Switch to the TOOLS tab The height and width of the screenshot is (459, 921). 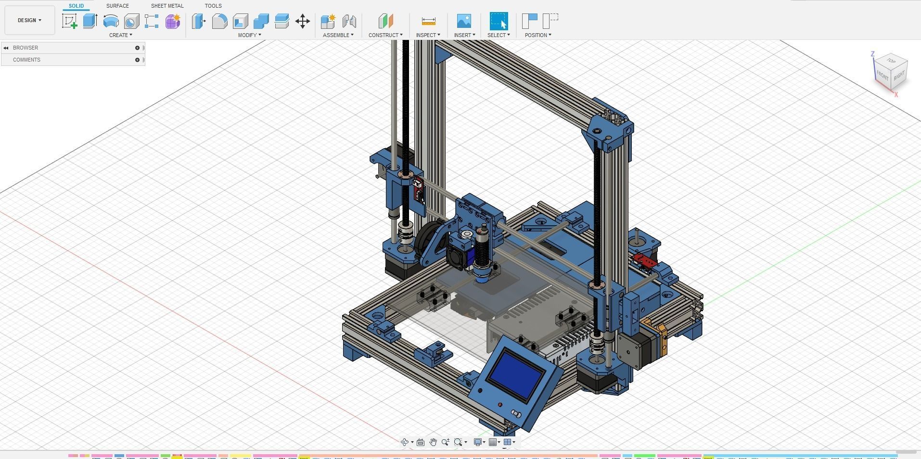(x=213, y=6)
